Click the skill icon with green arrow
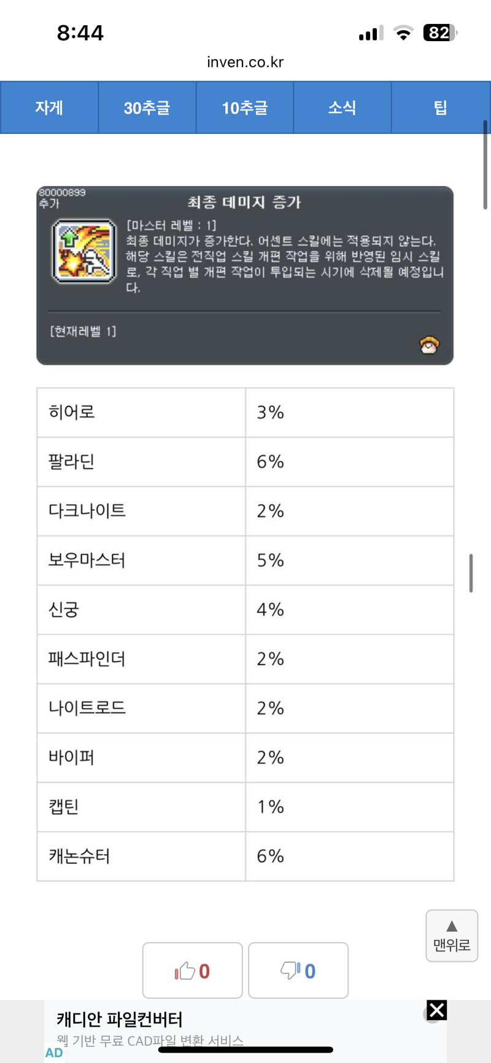The image size is (491, 1063). pyautogui.click(x=84, y=251)
